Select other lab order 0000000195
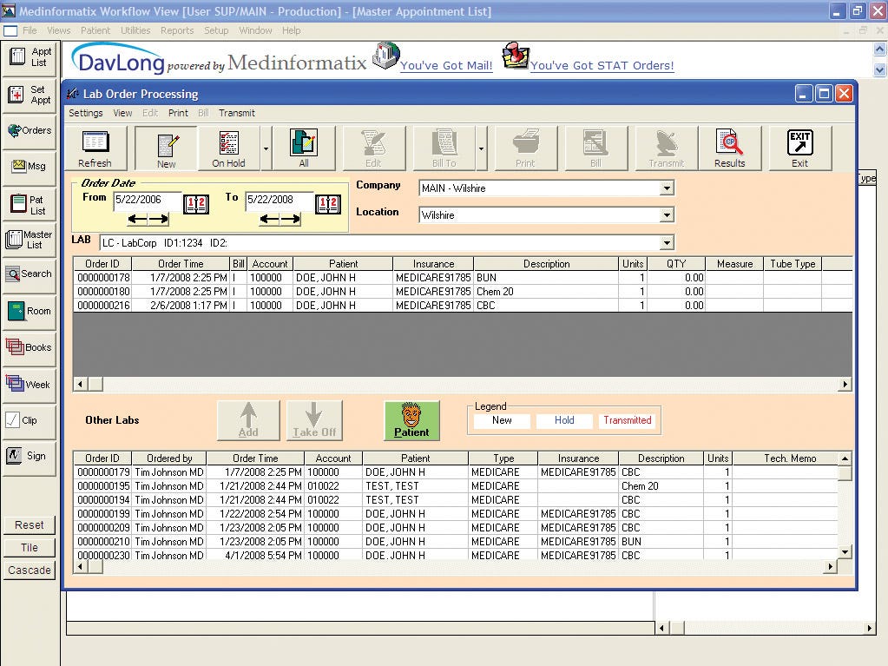 [x=456, y=486]
